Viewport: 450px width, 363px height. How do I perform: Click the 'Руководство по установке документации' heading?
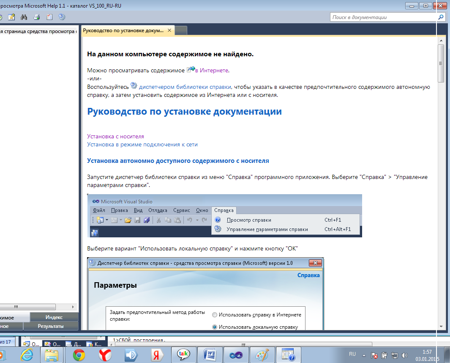[x=184, y=112]
